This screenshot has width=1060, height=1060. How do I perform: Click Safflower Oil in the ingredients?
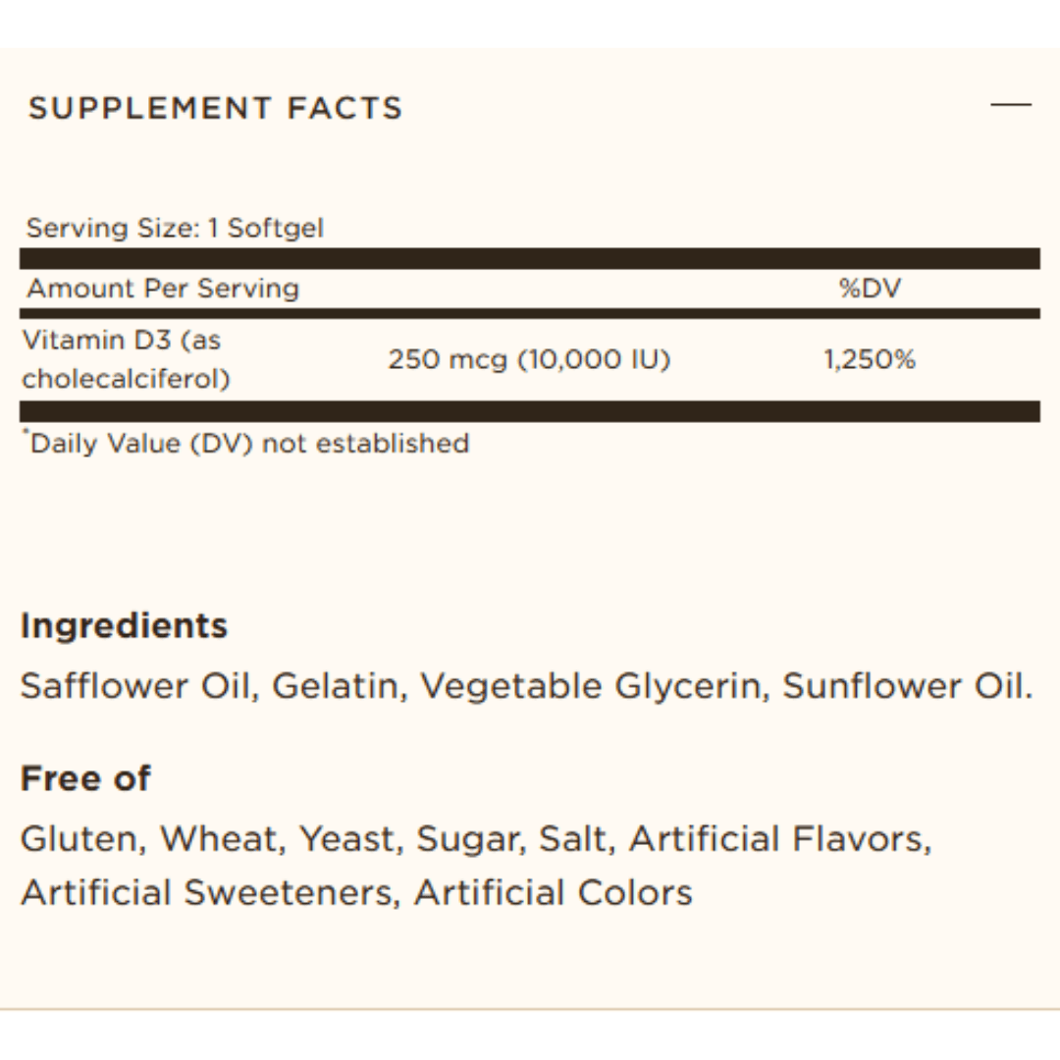[x=135, y=686]
